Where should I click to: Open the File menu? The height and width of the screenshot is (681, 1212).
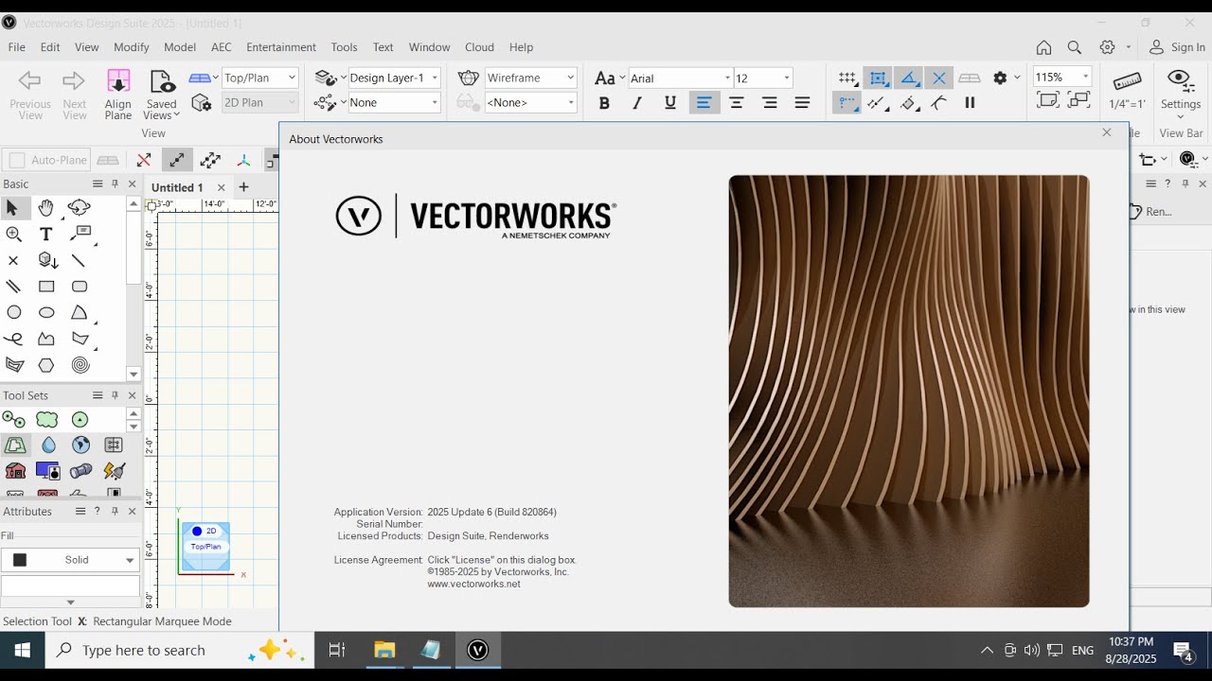pyautogui.click(x=17, y=47)
